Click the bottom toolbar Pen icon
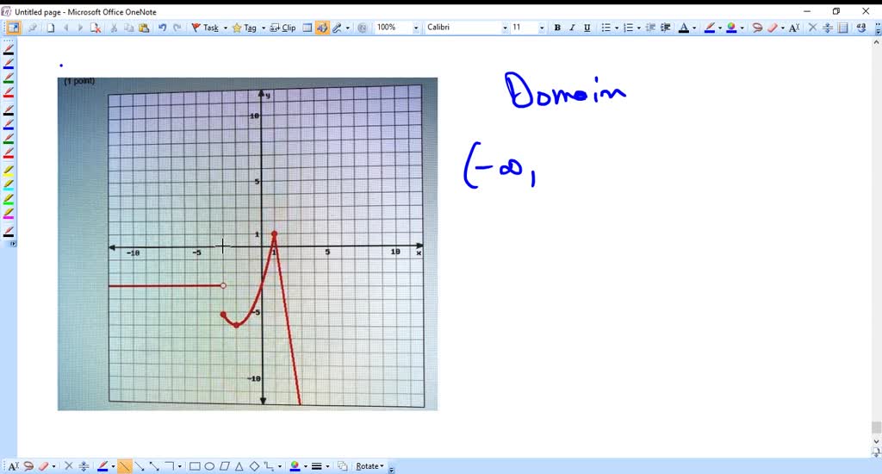 (102, 466)
